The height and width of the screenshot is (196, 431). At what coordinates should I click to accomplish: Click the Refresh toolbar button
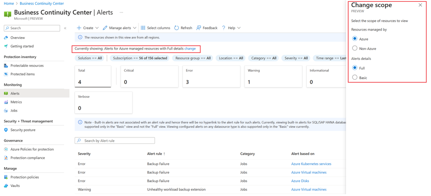(183, 28)
